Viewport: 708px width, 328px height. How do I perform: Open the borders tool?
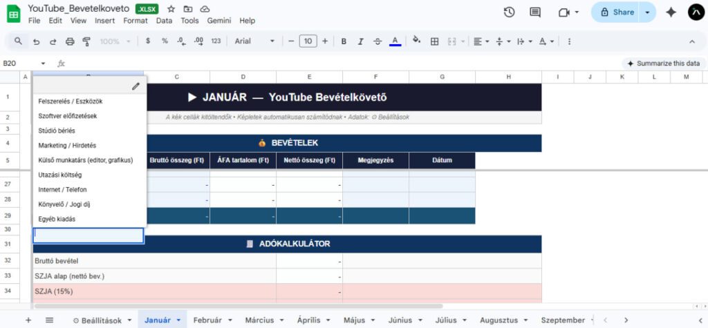tap(434, 41)
